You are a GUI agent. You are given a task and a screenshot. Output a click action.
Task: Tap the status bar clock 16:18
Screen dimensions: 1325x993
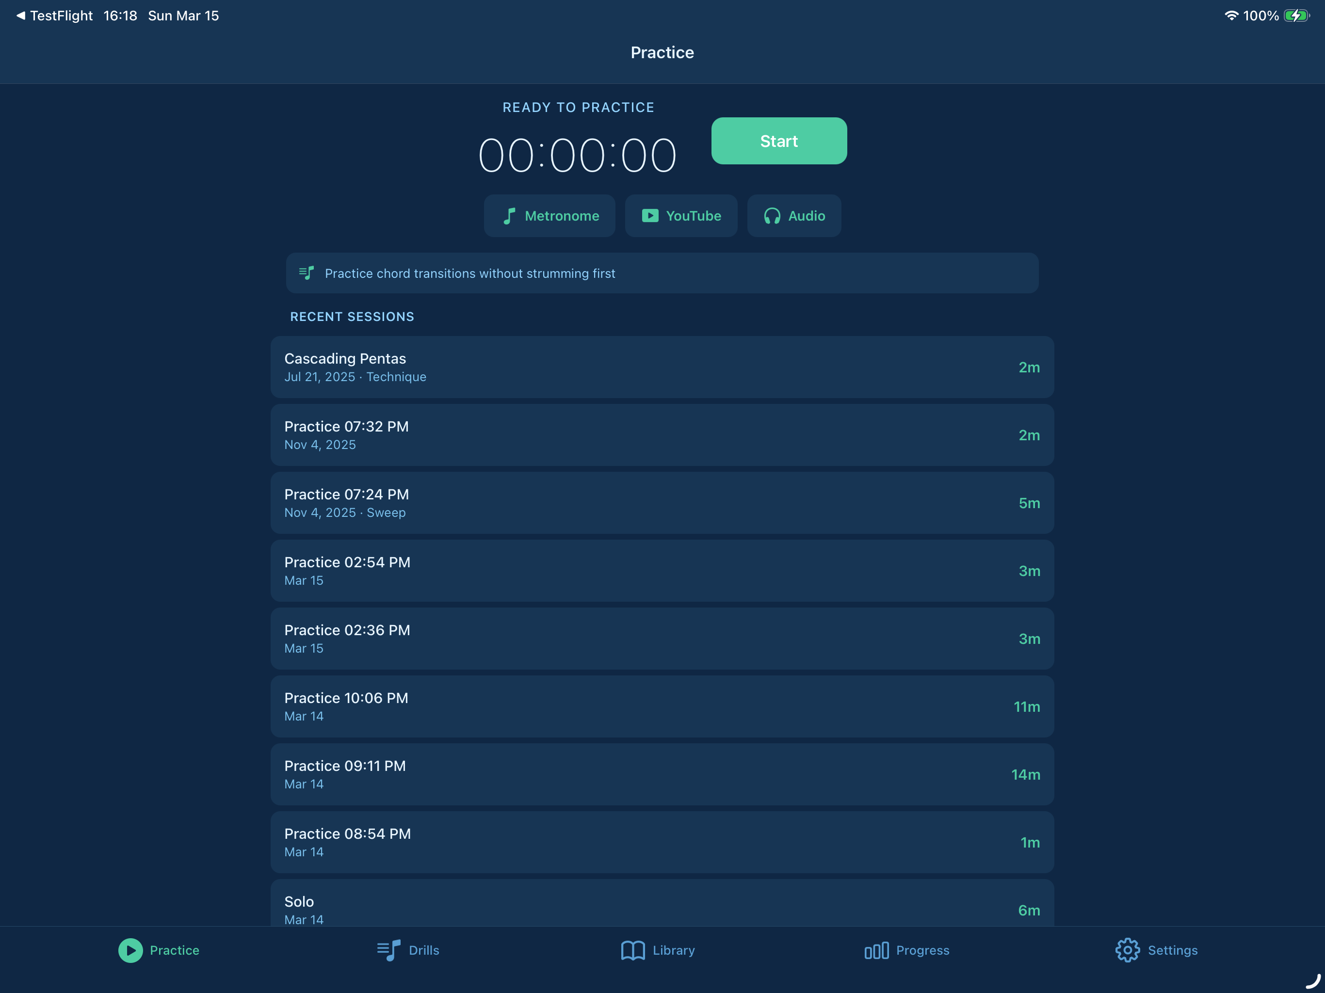point(120,16)
